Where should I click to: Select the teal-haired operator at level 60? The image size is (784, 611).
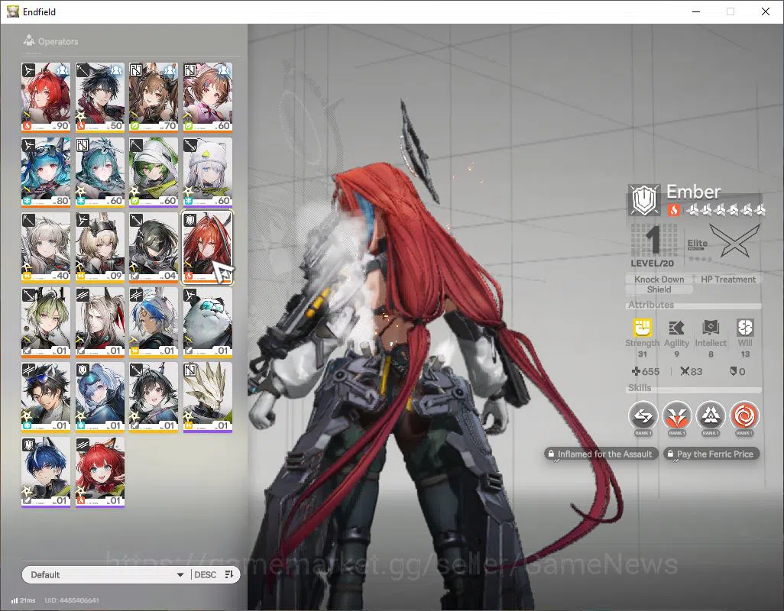(x=99, y=172)
